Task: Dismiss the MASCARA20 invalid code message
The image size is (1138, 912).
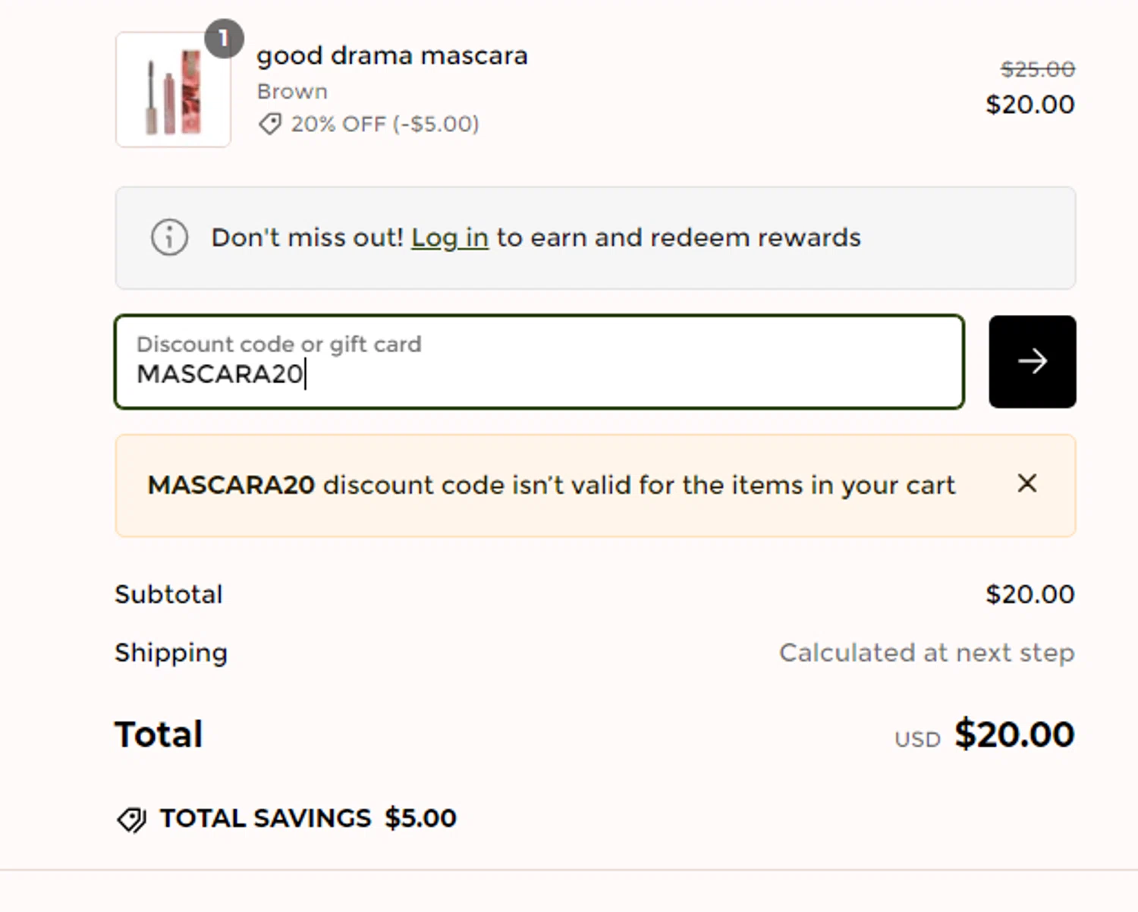Action: (1026, 483)
